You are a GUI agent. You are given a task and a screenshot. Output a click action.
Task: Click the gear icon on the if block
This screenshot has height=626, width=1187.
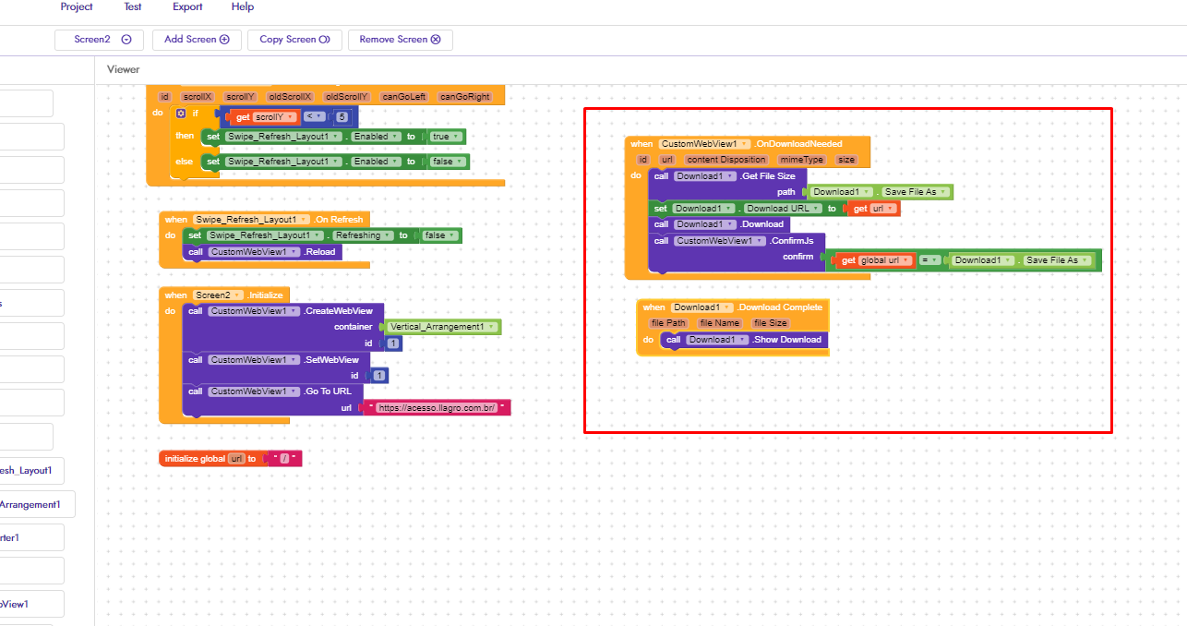tap(181, 114)
